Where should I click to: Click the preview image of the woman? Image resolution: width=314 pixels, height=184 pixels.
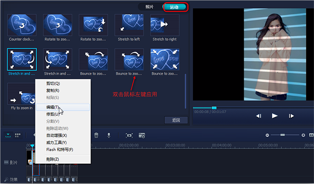pos(275,54)
